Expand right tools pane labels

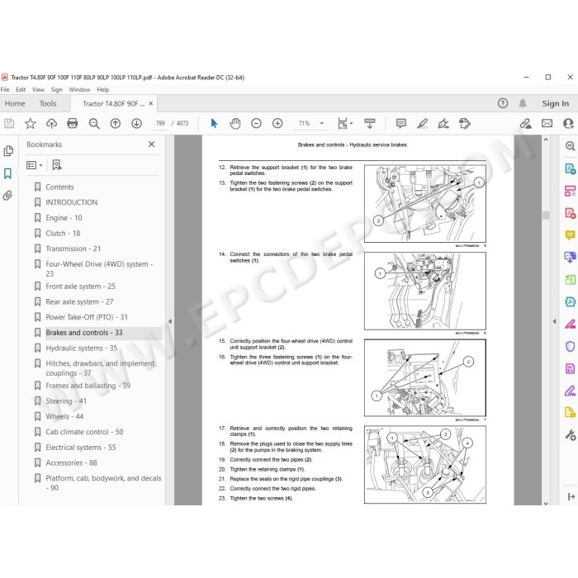click(x=571, y=497)
